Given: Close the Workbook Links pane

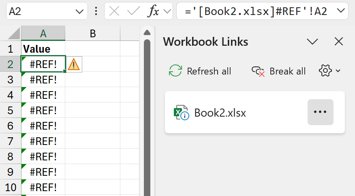Looking at the screenshot, I should tap(338, 41).
